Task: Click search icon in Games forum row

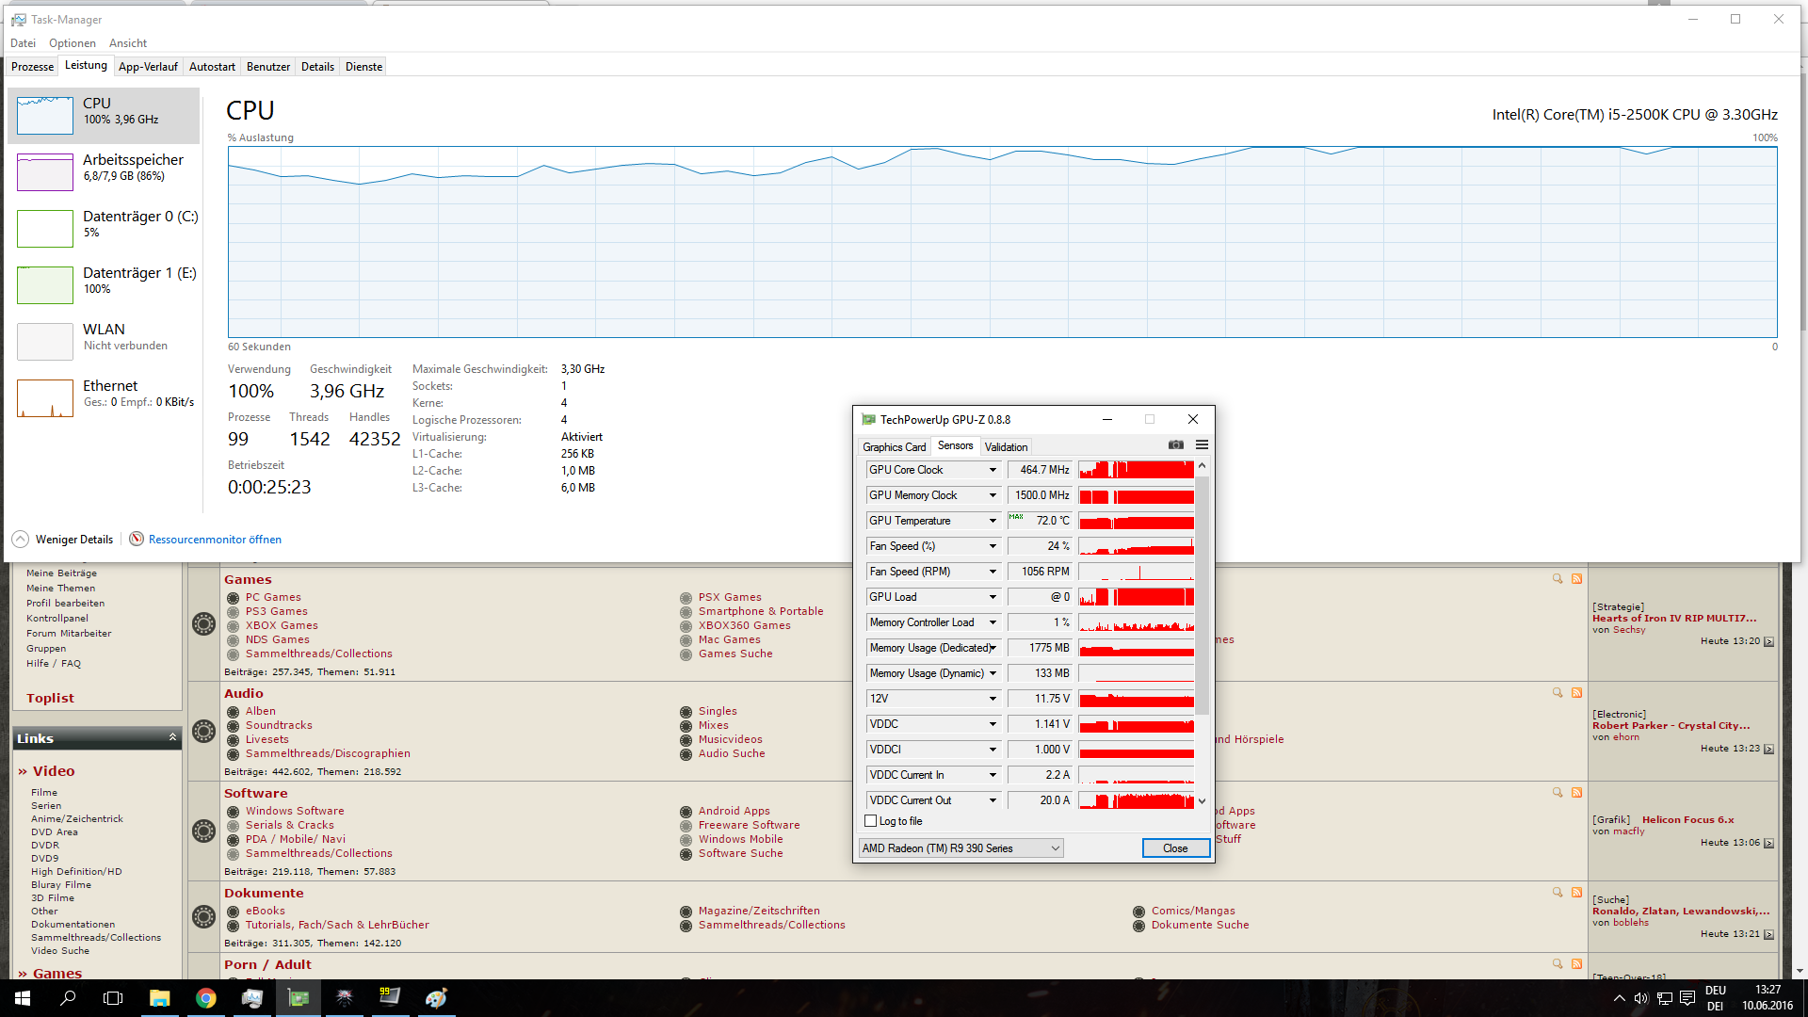Action: point(1558,579)
